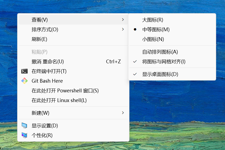This screenshot has height=150, width=225.
Task: Expand the 查看(V) submenu arrow
Action: tap(123, 20)
